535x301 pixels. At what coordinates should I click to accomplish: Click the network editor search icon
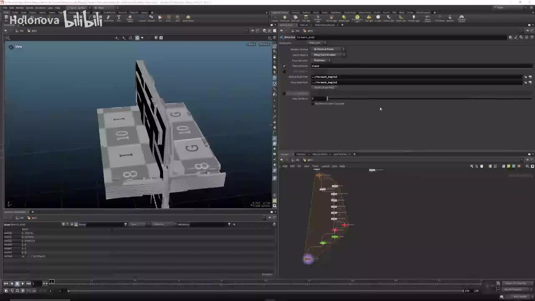[527, 166]
